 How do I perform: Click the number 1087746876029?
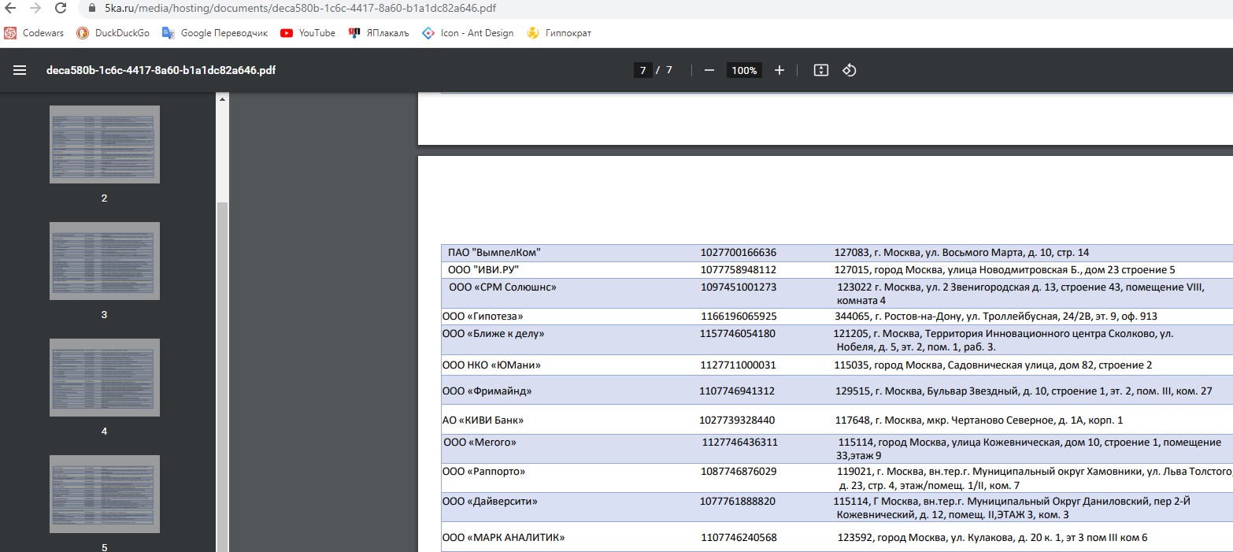[x=739, y=472]
